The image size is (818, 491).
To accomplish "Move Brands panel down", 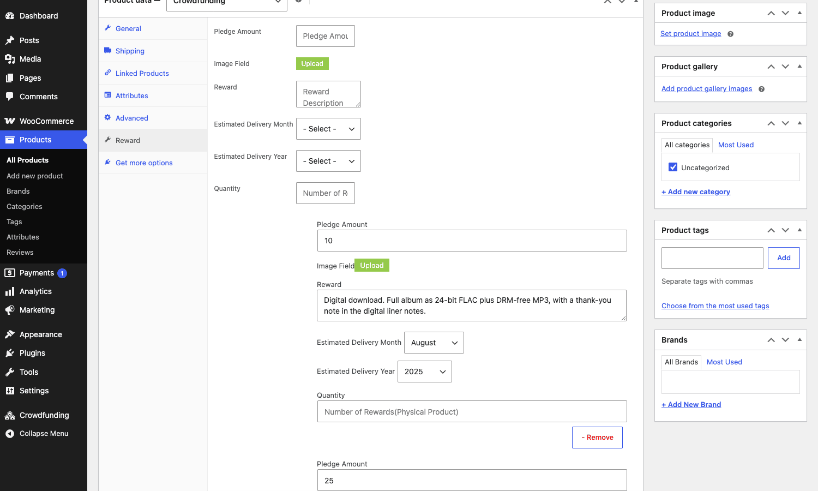I will [785, 340].
